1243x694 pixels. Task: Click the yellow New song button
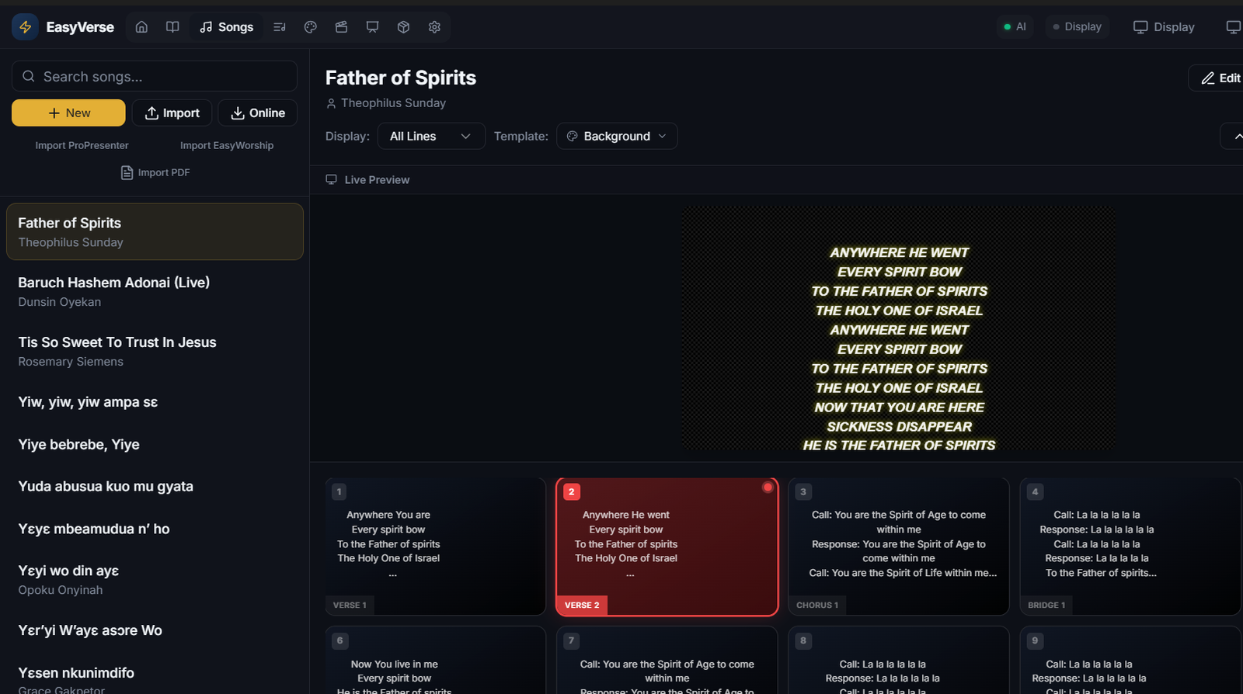(x=68, y=113)
